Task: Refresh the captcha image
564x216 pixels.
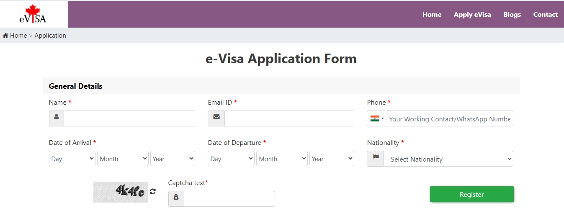Action: [153, 191]
